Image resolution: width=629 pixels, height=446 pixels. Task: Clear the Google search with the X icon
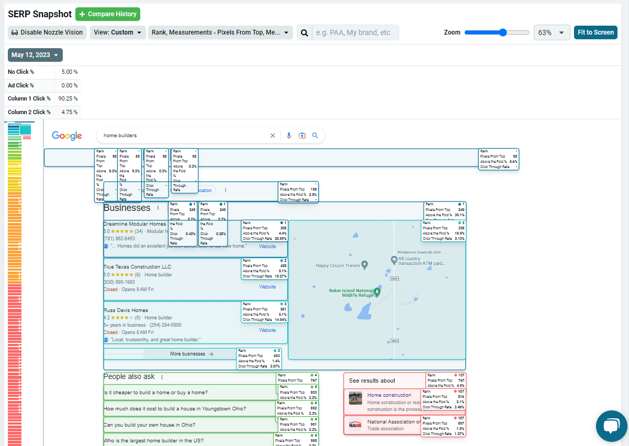click(x=272, y=136)
